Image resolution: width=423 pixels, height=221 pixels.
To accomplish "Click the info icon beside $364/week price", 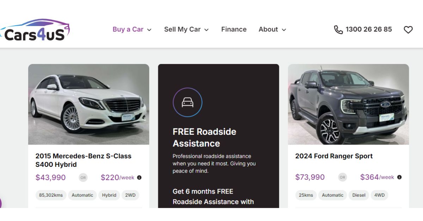I will [399, 177].
